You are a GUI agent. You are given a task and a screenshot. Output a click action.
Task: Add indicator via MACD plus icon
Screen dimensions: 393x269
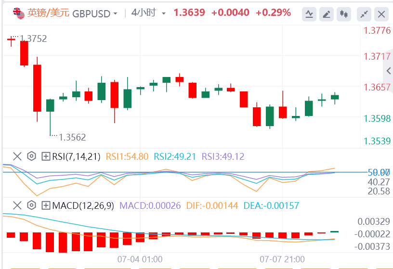point(46,205)
